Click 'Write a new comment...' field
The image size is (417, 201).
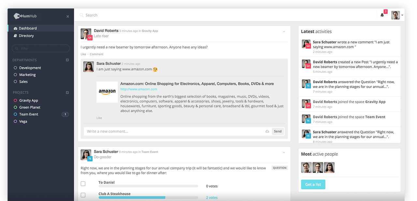[174, 131]
